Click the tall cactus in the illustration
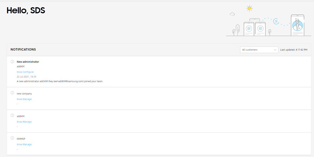This screenshot has height=157, width=314. pos(237,30)
